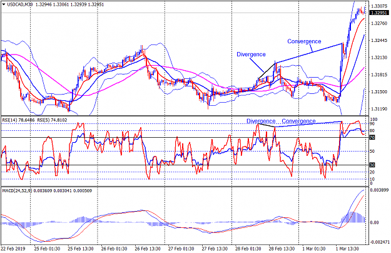This screenshot has width=391, height=253.
Task: Click the 1 Mar 01:30 time label
Action: [x=314, y=249]
